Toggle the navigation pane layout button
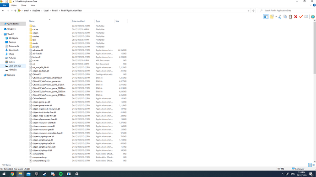 pyautogui.click(x=266, y=17)
